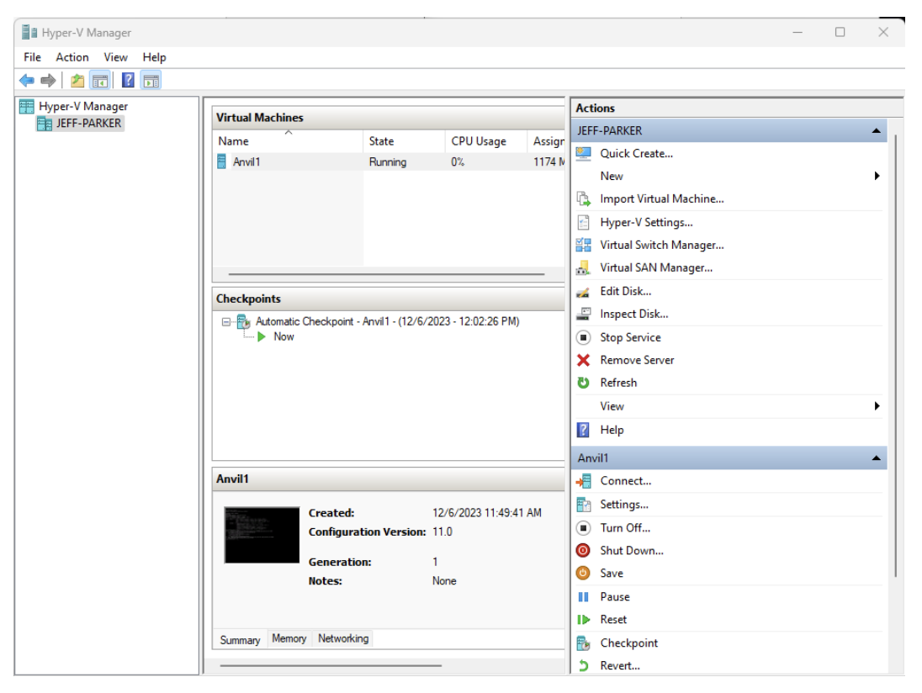Click Connect... action for Anvil1
This screenshot has width=922, height=693.
point(626,481)
